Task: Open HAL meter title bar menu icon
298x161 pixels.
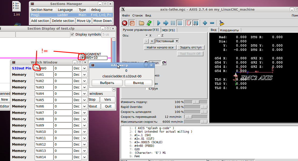Action: [x=92, y=65]
